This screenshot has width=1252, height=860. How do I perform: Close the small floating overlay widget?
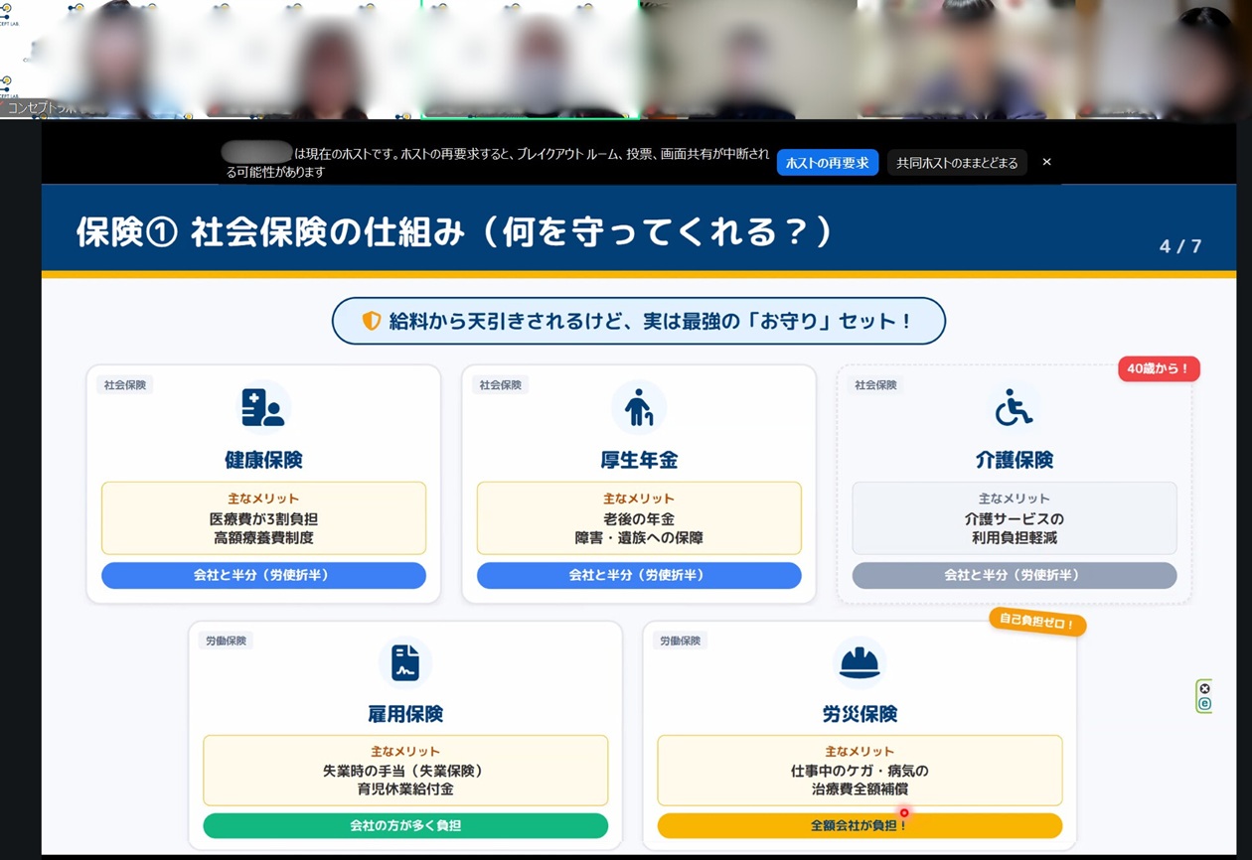click(1204, 688)
